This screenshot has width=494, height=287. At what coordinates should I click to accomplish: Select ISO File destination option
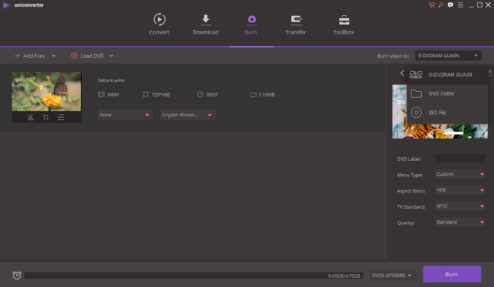pyautogui.click(x=447, y=113)
